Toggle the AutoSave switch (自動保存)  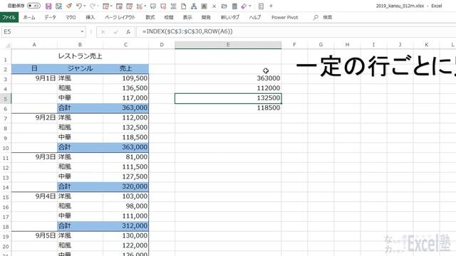point(33,6)
